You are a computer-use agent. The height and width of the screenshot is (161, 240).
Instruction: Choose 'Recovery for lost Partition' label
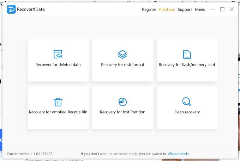pos(123,112)
